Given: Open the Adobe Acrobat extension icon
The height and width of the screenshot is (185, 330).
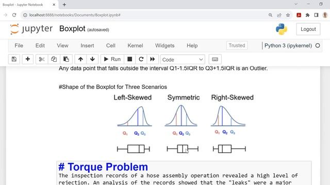Looking at the screenshot, I should click(299, 15).
